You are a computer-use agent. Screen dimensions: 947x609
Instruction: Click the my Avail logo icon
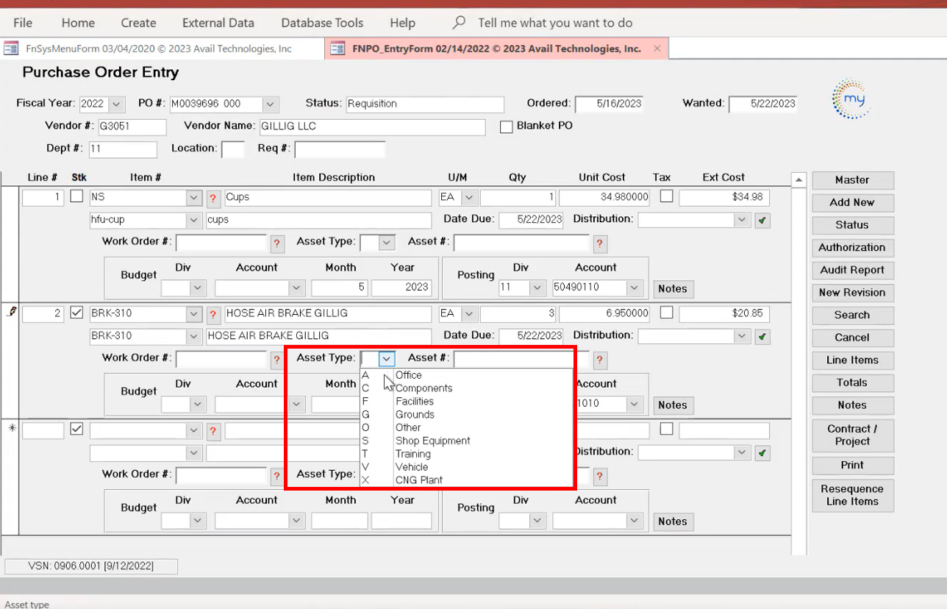[851, 99]
